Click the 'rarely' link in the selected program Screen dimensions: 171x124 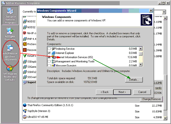(x=158, y=88)
